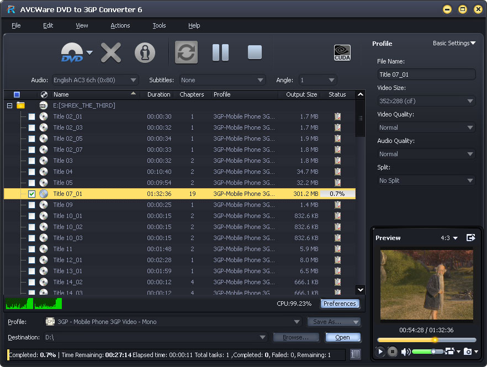Stop the preview playback
Screen dimensions: 487x367
pyautogui.click(x=392, y=352)
